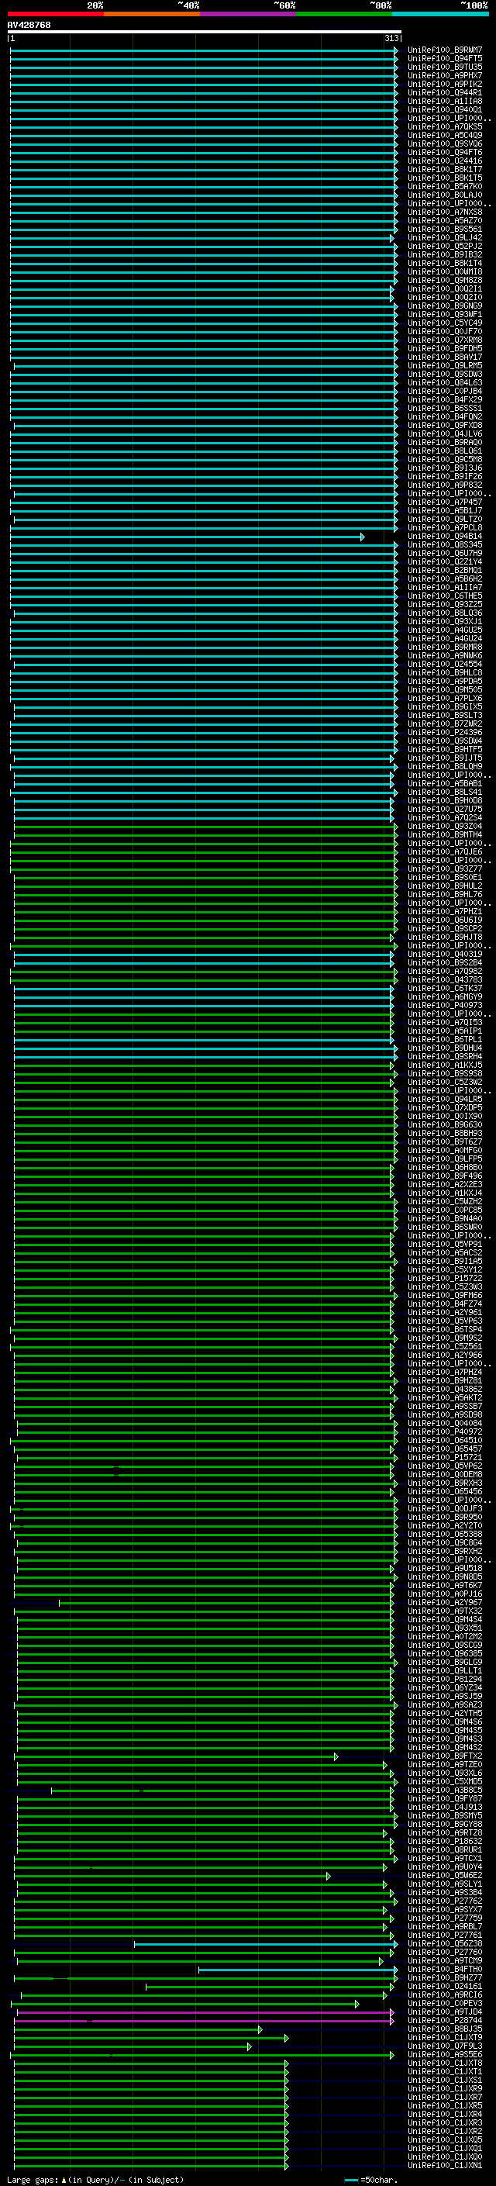The height and width of the screenshot is (2186, 496).
Task: Select the UniRef100_Q0WMI8 label
Action: coord(445,271)
